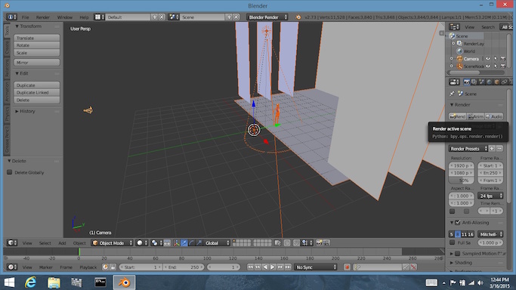Select the Constraints properties chain tab
Screen dimensions: 516x290
pos(504,82)
